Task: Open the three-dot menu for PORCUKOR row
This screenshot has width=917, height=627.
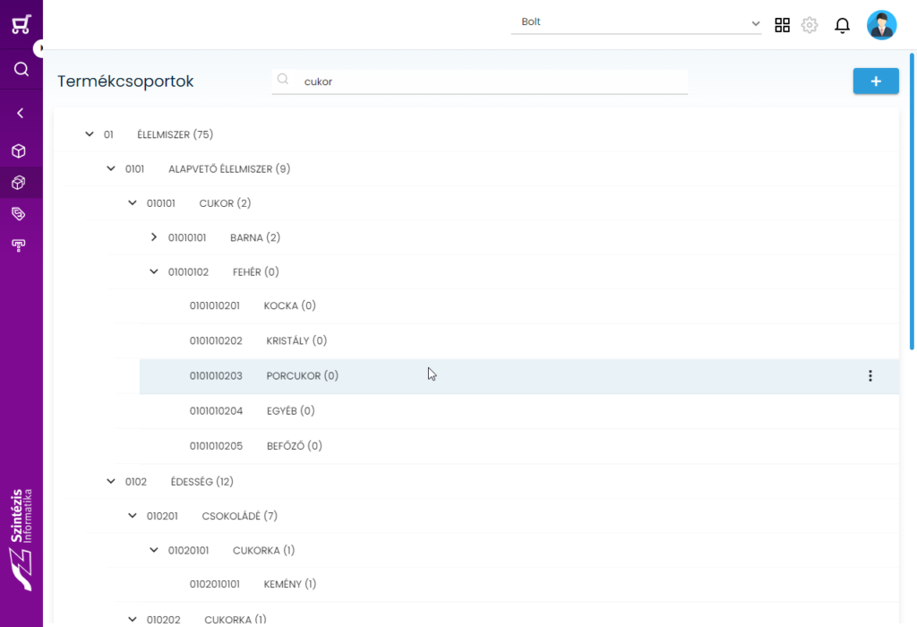Action: [870, 375]
